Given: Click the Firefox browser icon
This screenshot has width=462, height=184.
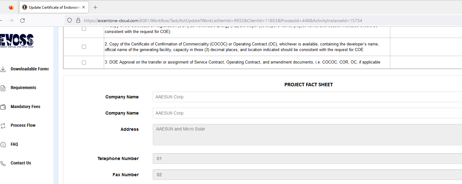Looking at the screenshot, I should [11, 7].
